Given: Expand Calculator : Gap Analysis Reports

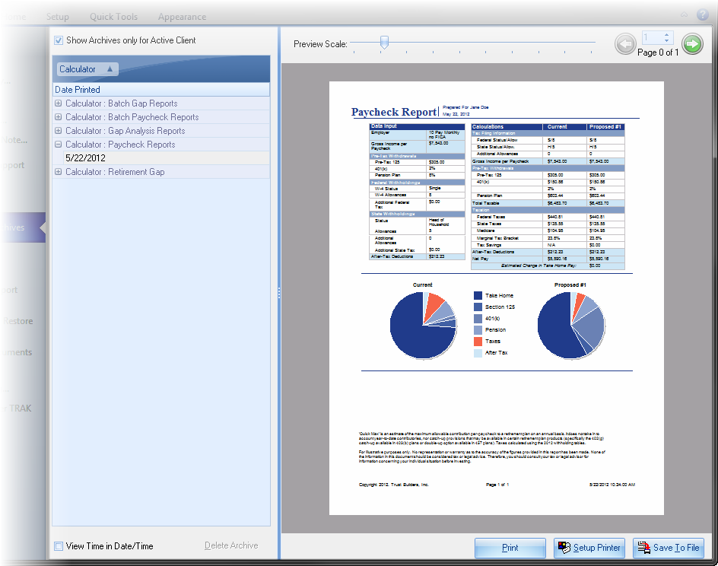Looking at the screenshot, I should 59,131.
